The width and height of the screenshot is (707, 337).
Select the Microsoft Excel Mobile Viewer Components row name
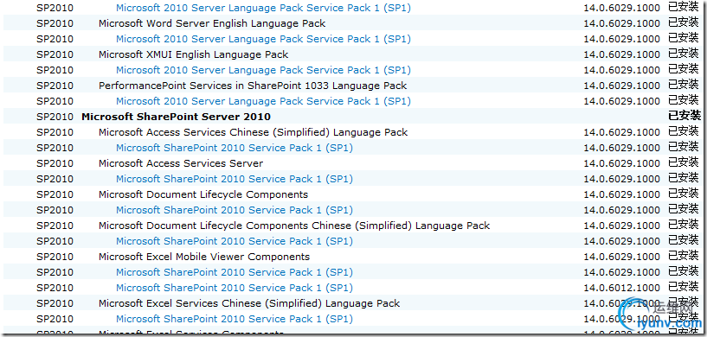(x=204, y=257)
